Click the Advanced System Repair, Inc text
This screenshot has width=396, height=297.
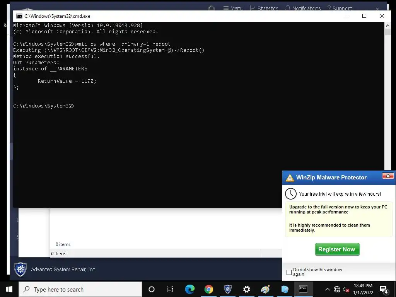[63, 270]
